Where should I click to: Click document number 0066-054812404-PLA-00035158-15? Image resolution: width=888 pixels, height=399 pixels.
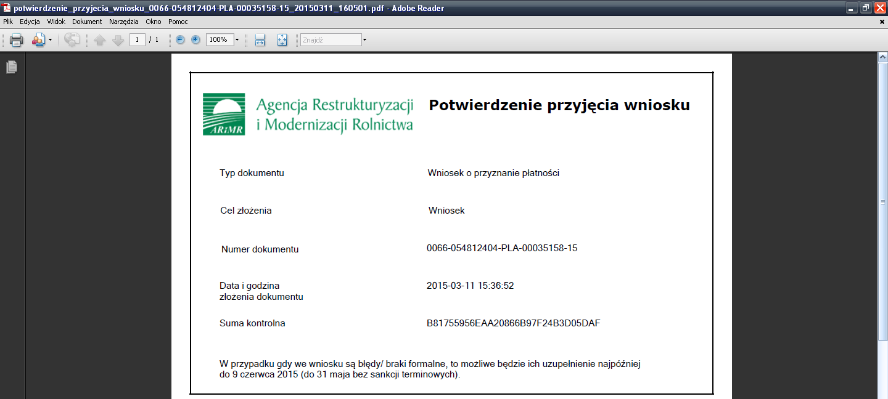[502, 248]
